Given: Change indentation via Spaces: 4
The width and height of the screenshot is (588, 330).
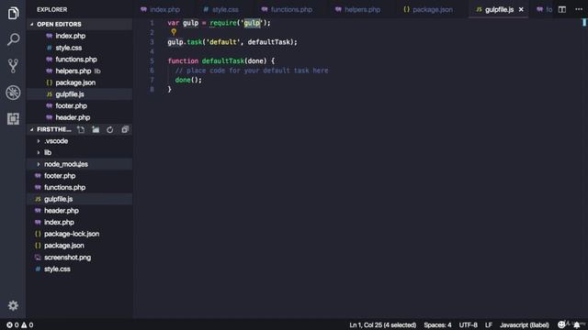Looking at the screenshot, I should (x=437, y=324).
